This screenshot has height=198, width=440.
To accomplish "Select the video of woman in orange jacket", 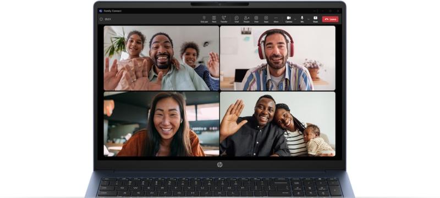I will (x=161, y=124).
